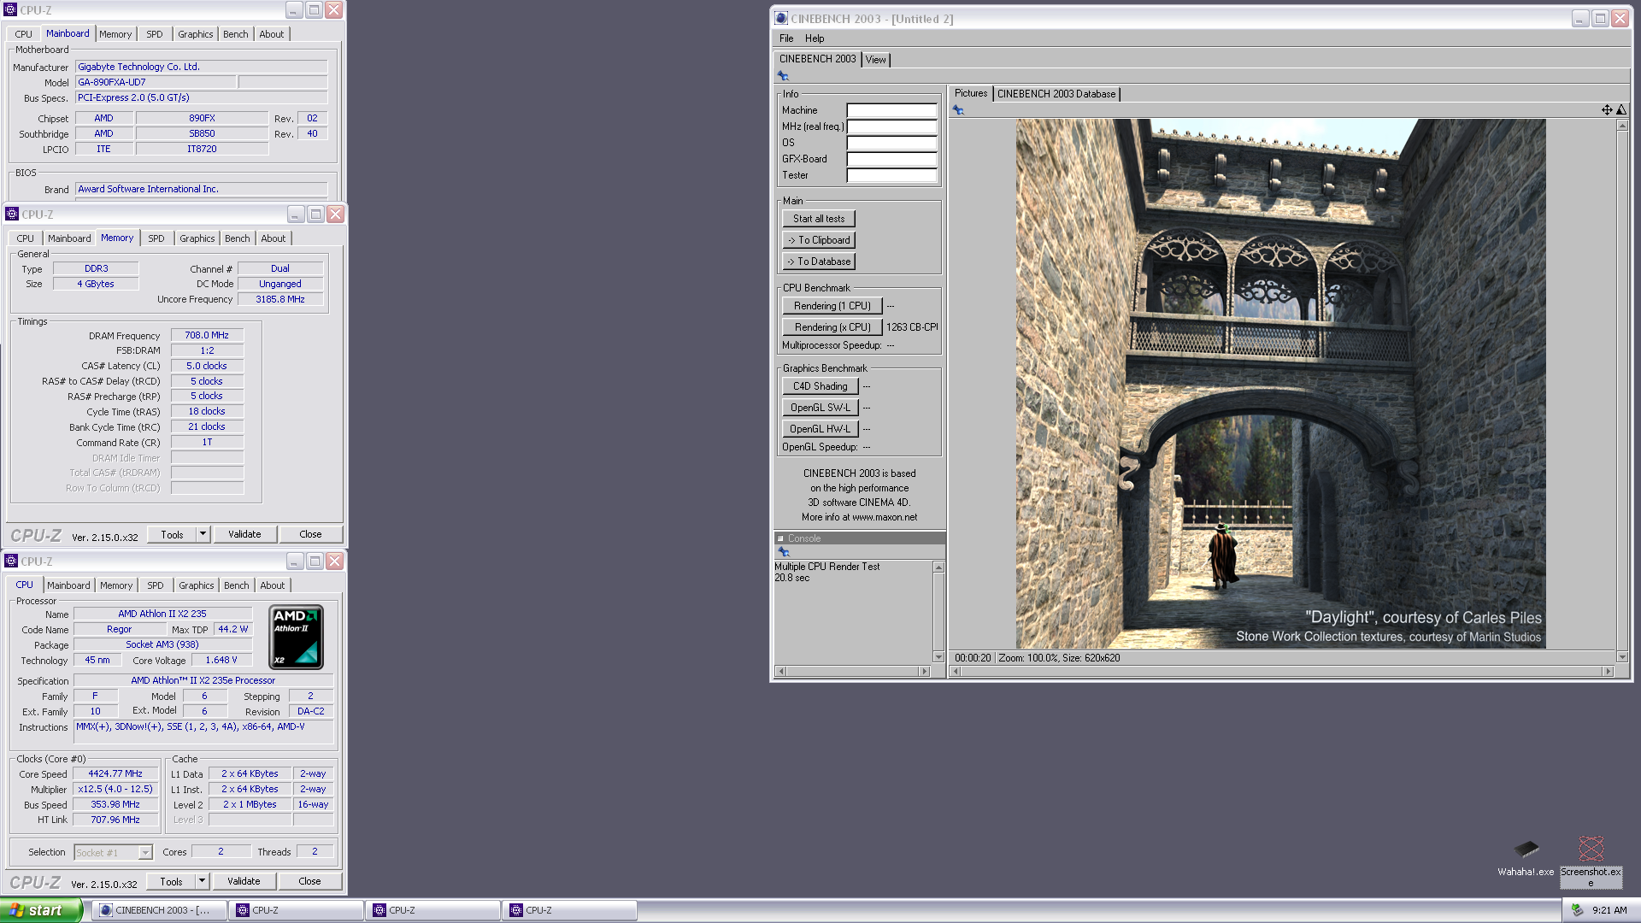Click Validate in the CPU CPU-Z window
1641x923 pixels.
(244, 881)
